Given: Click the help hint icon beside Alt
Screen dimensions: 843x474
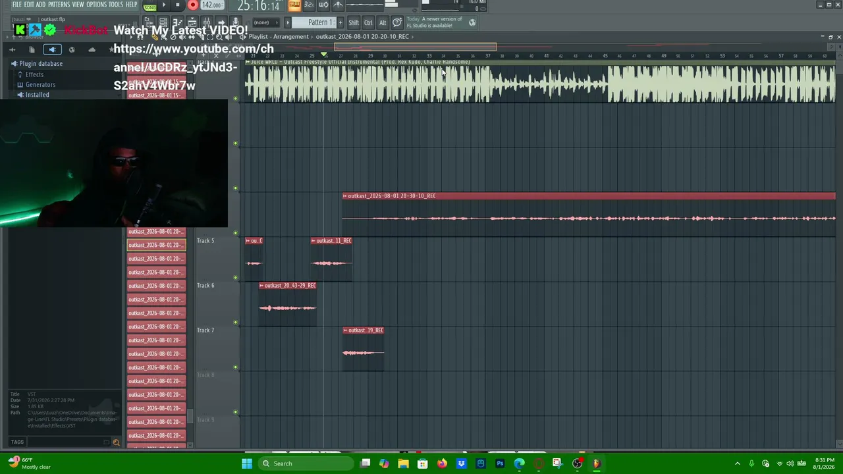Looking at the screenshot, I should (x=397, y=22).
